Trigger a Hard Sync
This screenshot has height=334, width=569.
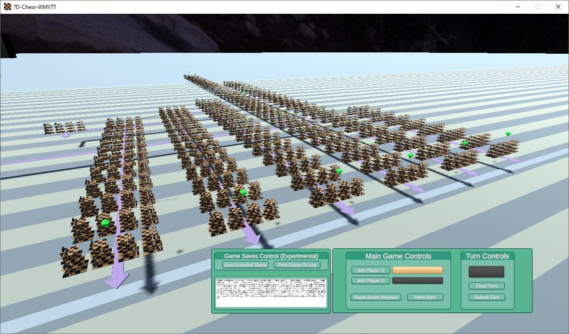pos(425,297)
